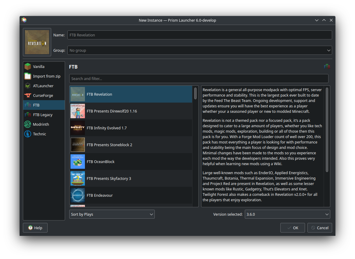This screenshot has height=259, width=355.
Task: Click the Help question mark icon
Action: click(x=30, y=227)
